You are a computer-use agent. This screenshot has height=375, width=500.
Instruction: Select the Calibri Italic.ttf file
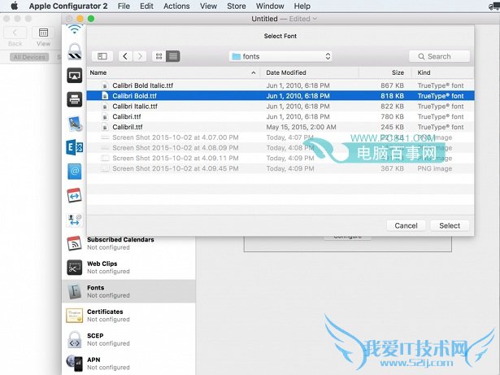280,107
